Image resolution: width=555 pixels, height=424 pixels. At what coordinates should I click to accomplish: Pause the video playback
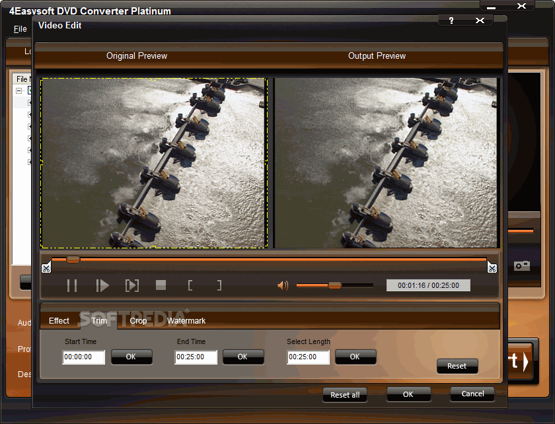[x=72, y=285]
